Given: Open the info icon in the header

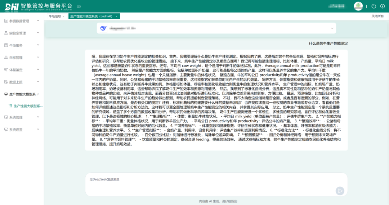Looking at the screenshot, I should click(383, 6).
